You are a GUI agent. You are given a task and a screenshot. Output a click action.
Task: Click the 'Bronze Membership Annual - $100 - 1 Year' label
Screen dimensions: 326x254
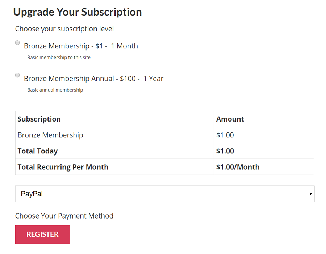[x=93, y=79]
